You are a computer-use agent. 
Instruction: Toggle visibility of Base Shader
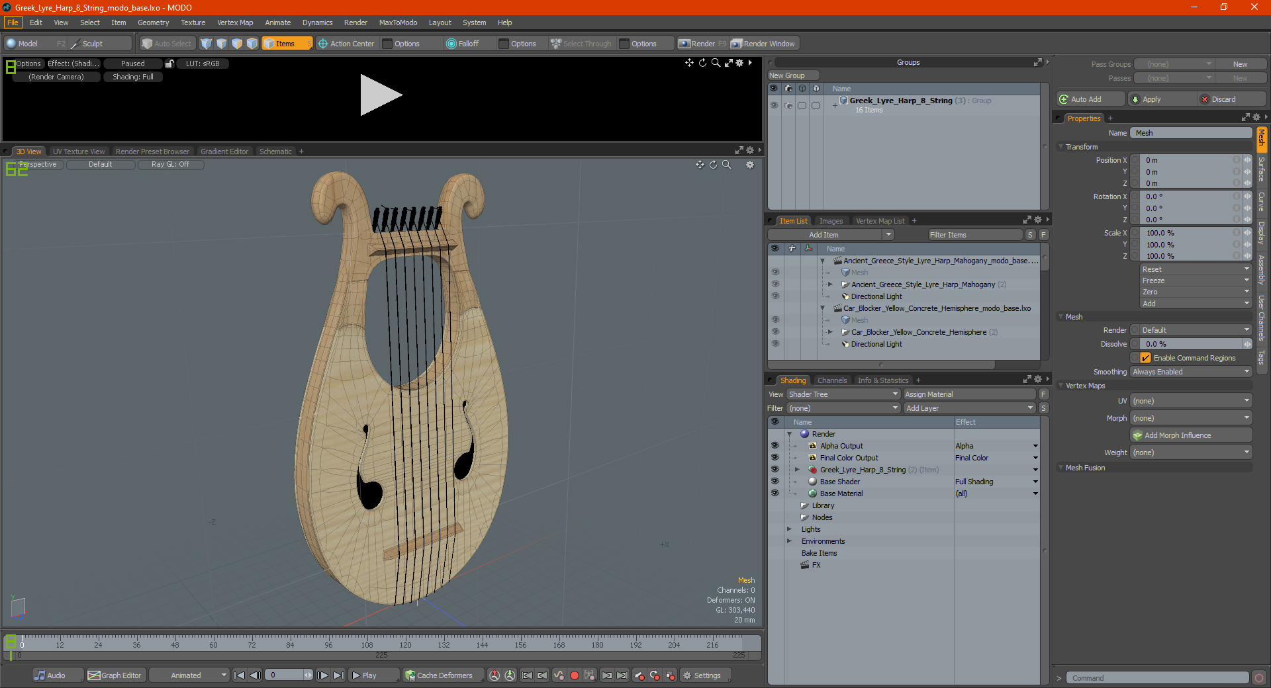pyautogui.click(x=775, y=482)
